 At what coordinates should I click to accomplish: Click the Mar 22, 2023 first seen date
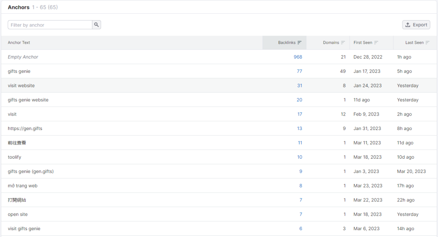pos(368,200)
